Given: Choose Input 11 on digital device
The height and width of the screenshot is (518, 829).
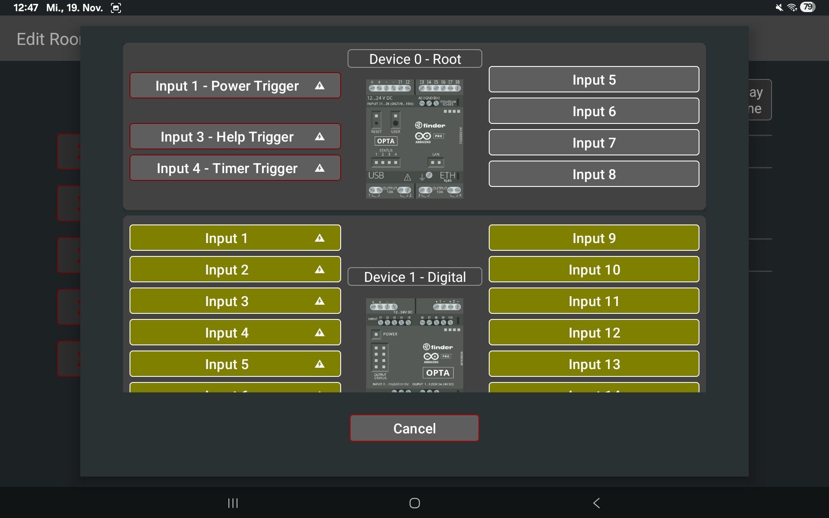Looking at the screenshot, I should (594, 301).
